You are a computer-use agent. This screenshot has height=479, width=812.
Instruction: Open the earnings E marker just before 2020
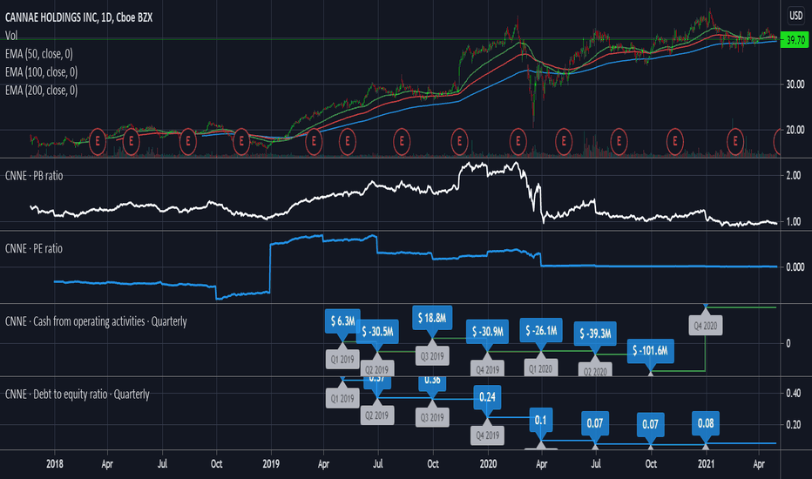point(459,141)
